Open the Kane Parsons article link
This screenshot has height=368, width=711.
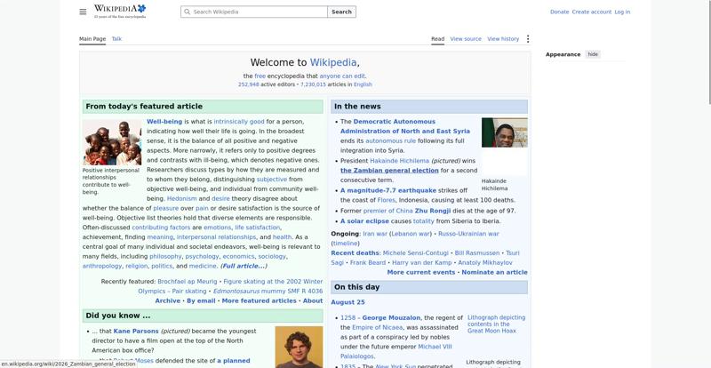[x=136, y=332]
